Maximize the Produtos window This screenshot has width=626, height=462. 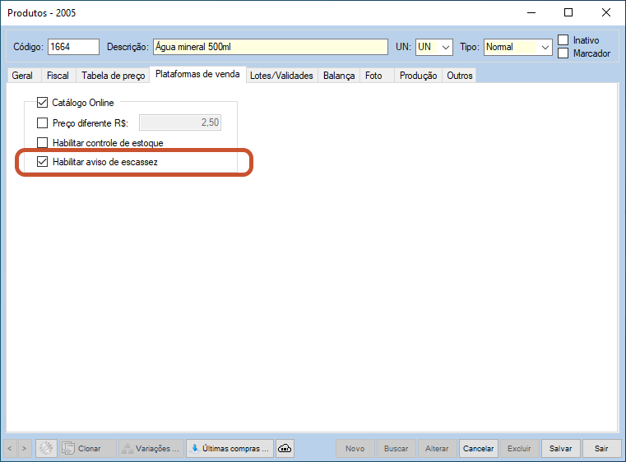coord(568,13)
